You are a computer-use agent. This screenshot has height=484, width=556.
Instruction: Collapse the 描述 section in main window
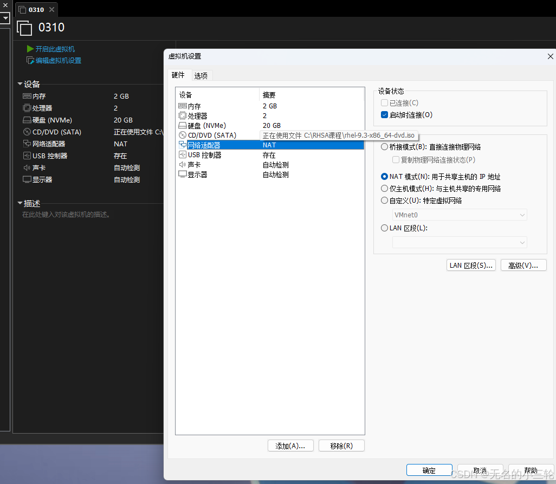point(20,203)
